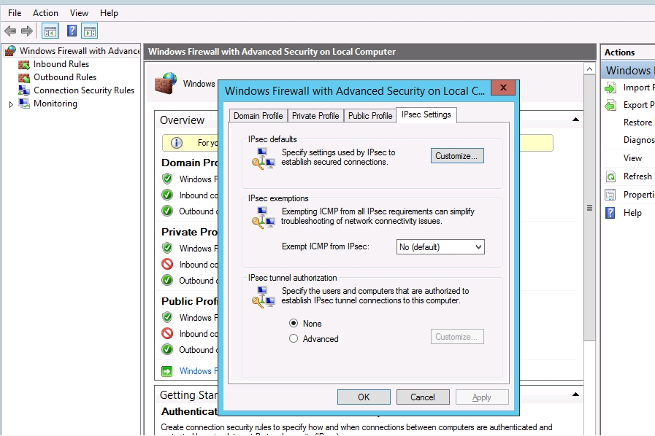Select the Inbound Rules tree node

tap(61, 64)
